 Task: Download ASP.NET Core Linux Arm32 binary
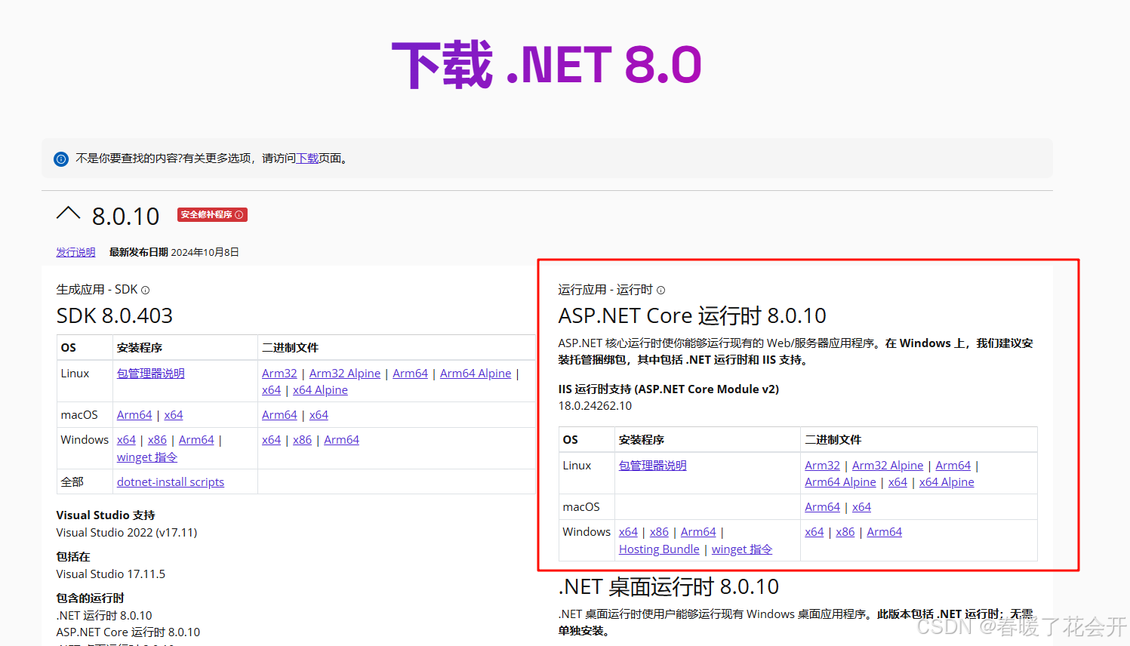point(822,466)
